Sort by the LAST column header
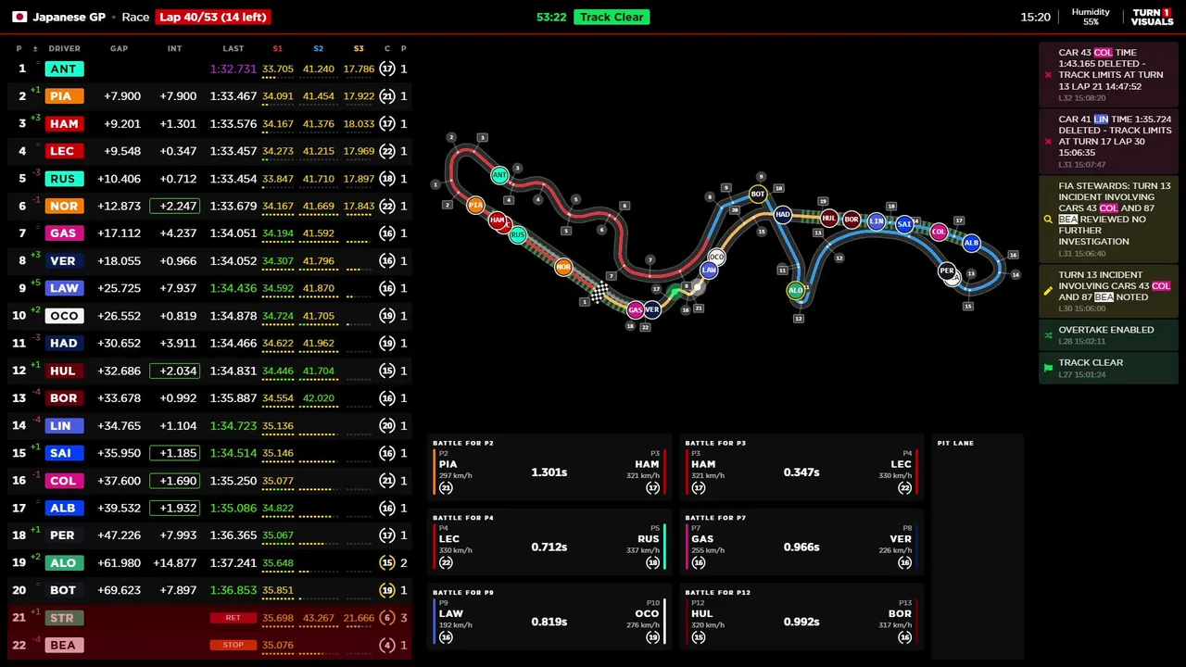 [x=233, y=48]
